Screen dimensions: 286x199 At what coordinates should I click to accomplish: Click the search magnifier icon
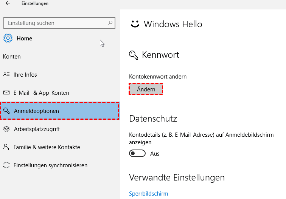click(110, 23)
